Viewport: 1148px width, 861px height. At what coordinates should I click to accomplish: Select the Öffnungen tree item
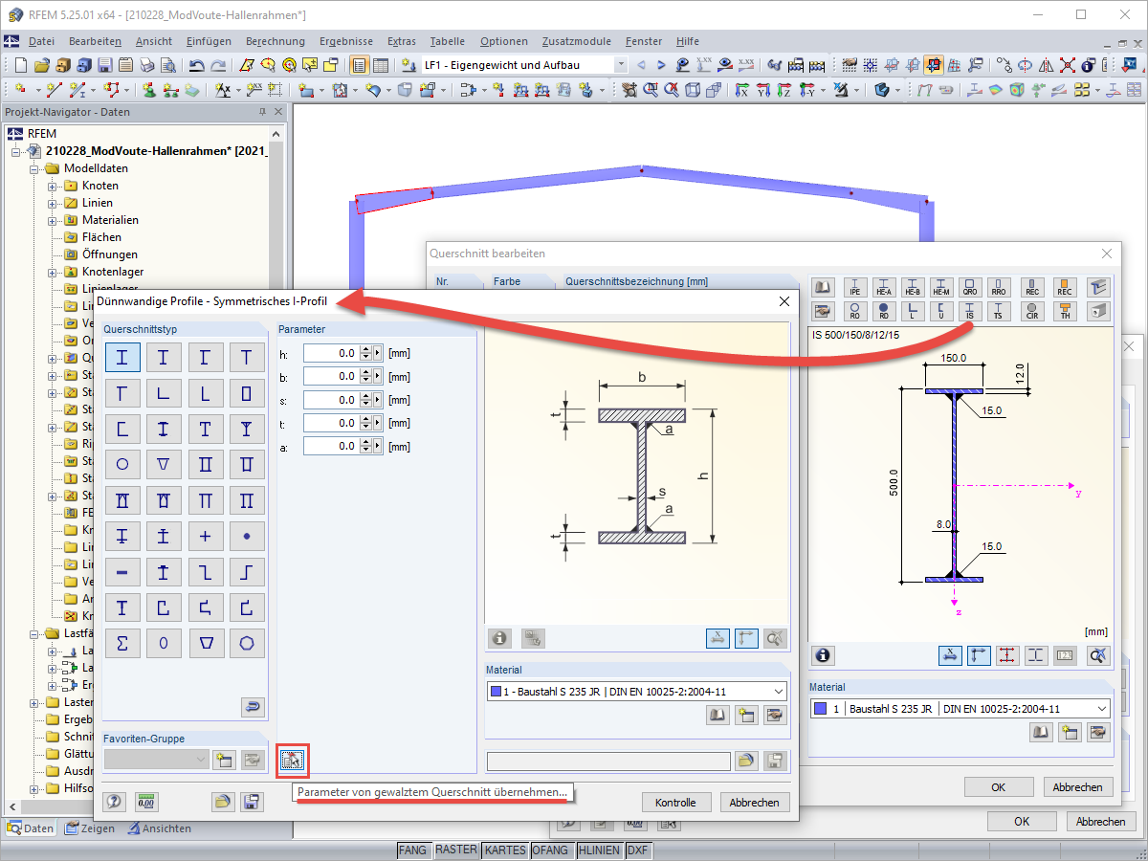pyautogui.click(x=109, y=254)
